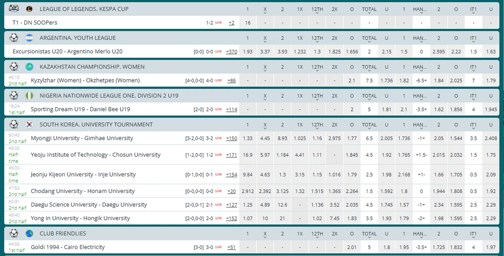Click the South Korea flag icon
Screen dimensions: 504x256
coord(30,125)
